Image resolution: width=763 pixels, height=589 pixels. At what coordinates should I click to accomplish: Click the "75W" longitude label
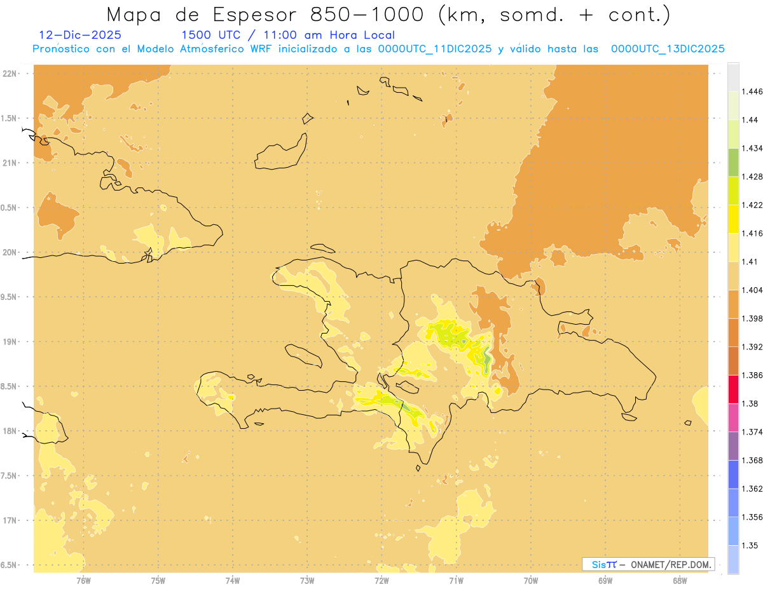pos(158,581)
